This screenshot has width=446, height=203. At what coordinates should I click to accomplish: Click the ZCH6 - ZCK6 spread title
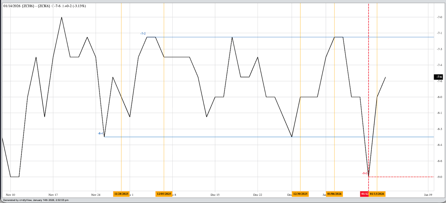[44, 6]
